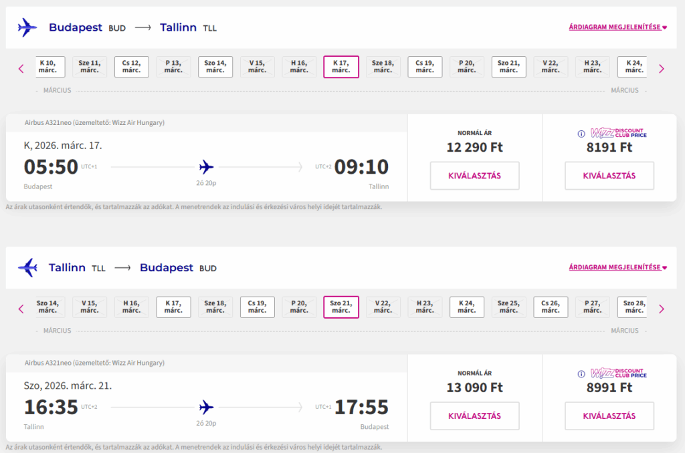
Task: Select outbound date Cs 12, márc.
Action: [x=131, y=67]
